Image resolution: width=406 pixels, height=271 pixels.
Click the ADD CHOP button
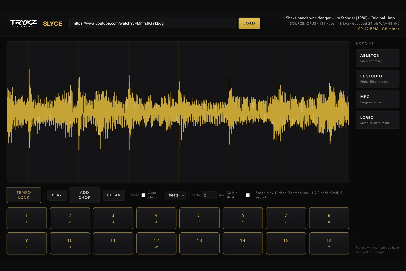pyautogui.click(x=84, y=195)
